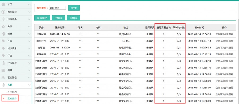
Task: Click the home icon beside 首页
Action: click(3, 4)
